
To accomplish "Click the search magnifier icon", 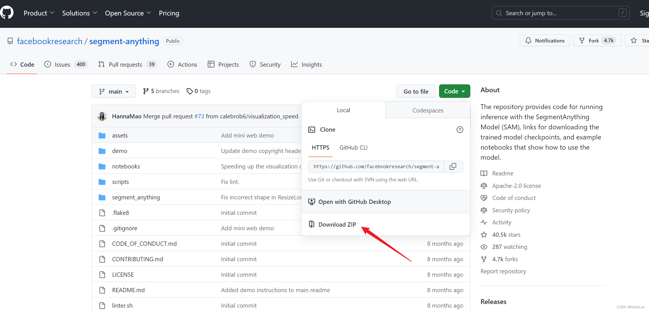I will point(499,13).
